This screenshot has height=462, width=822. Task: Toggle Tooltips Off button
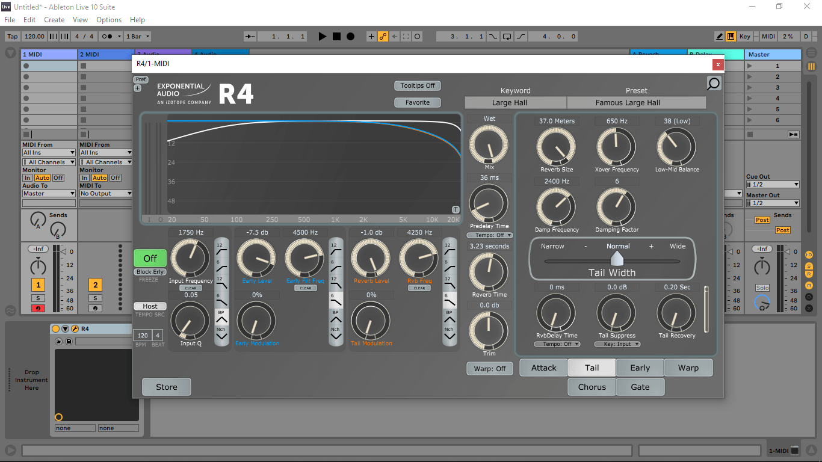[418, 85]
